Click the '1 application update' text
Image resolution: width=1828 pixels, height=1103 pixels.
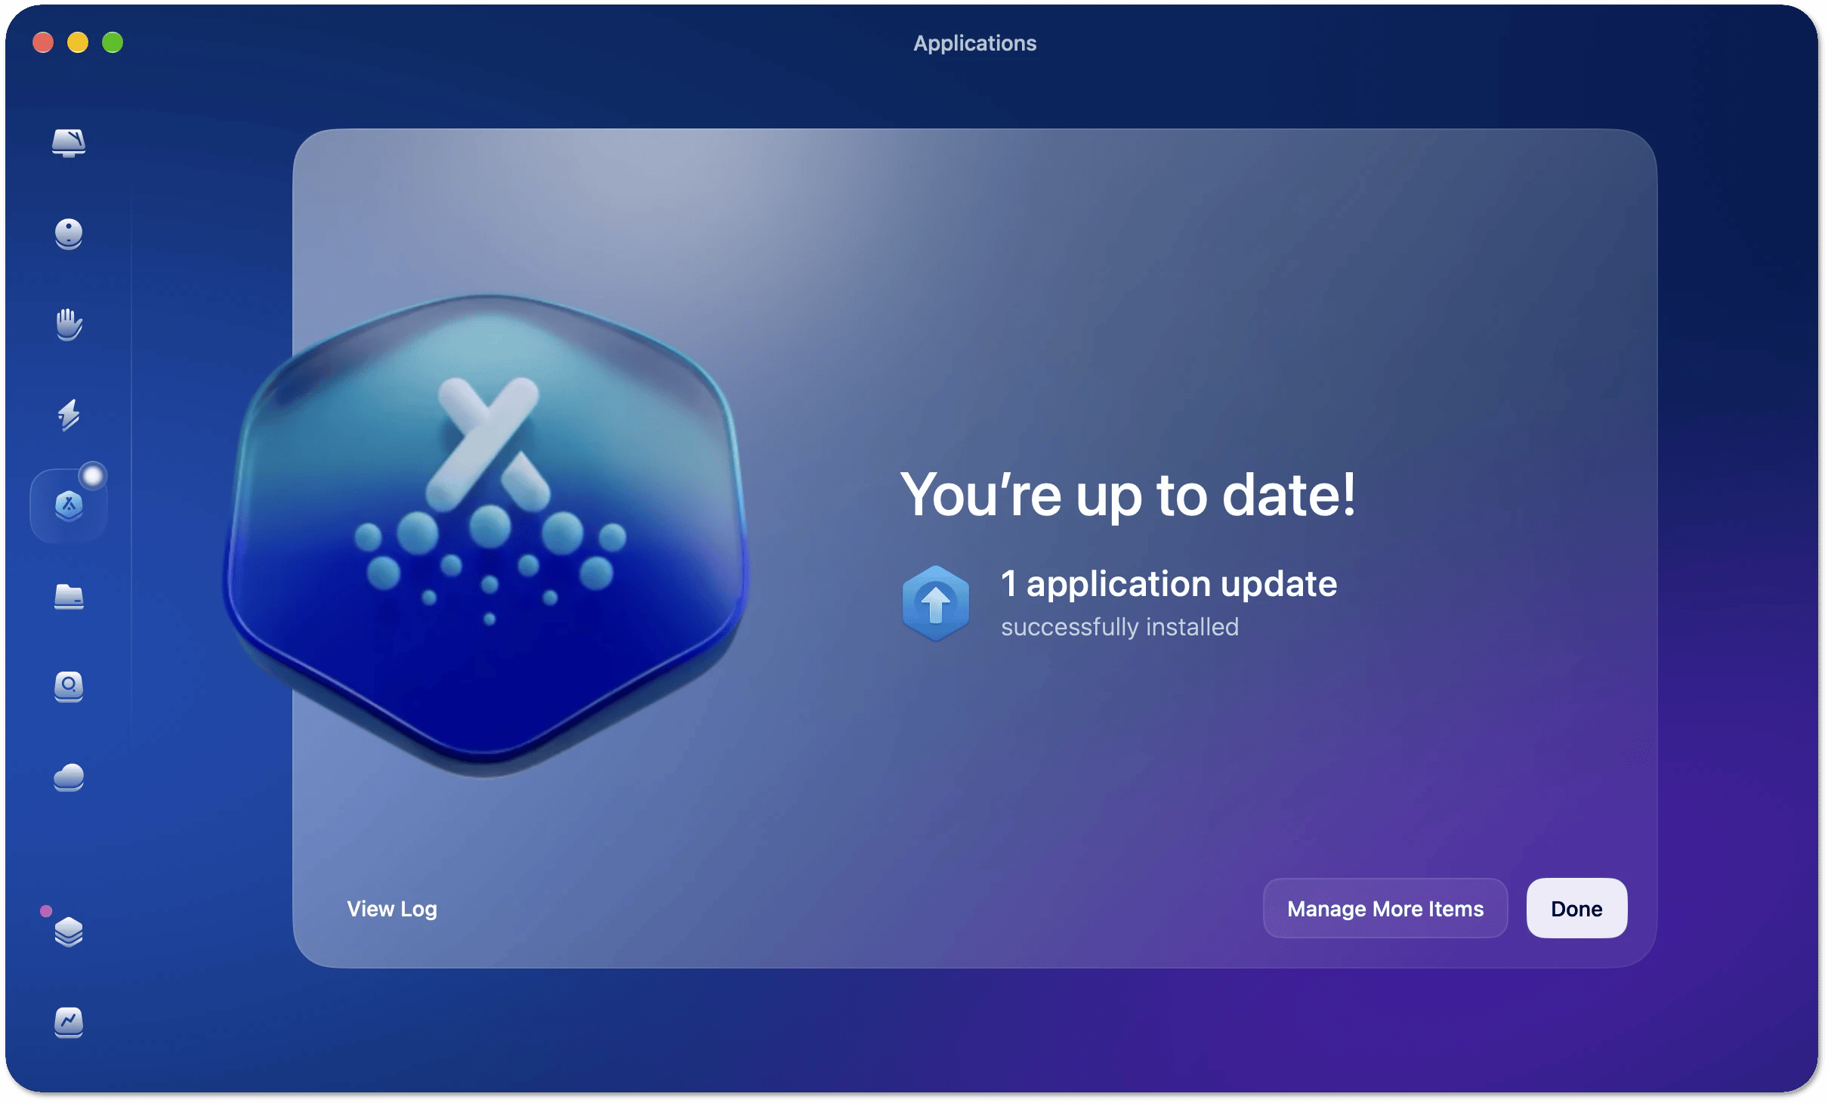click(x=1169, y=584)
